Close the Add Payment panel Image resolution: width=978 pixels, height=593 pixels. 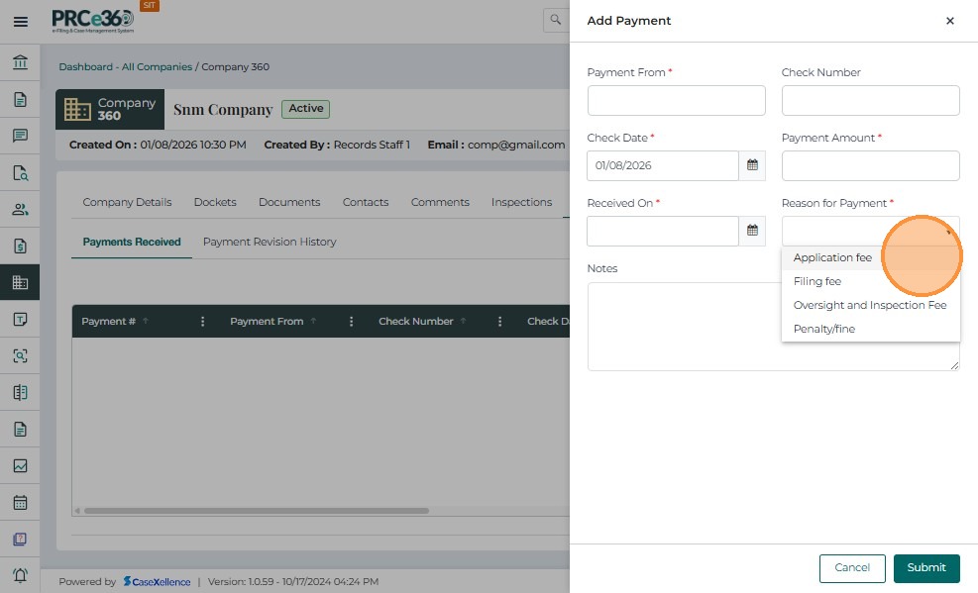click(949, 21)
